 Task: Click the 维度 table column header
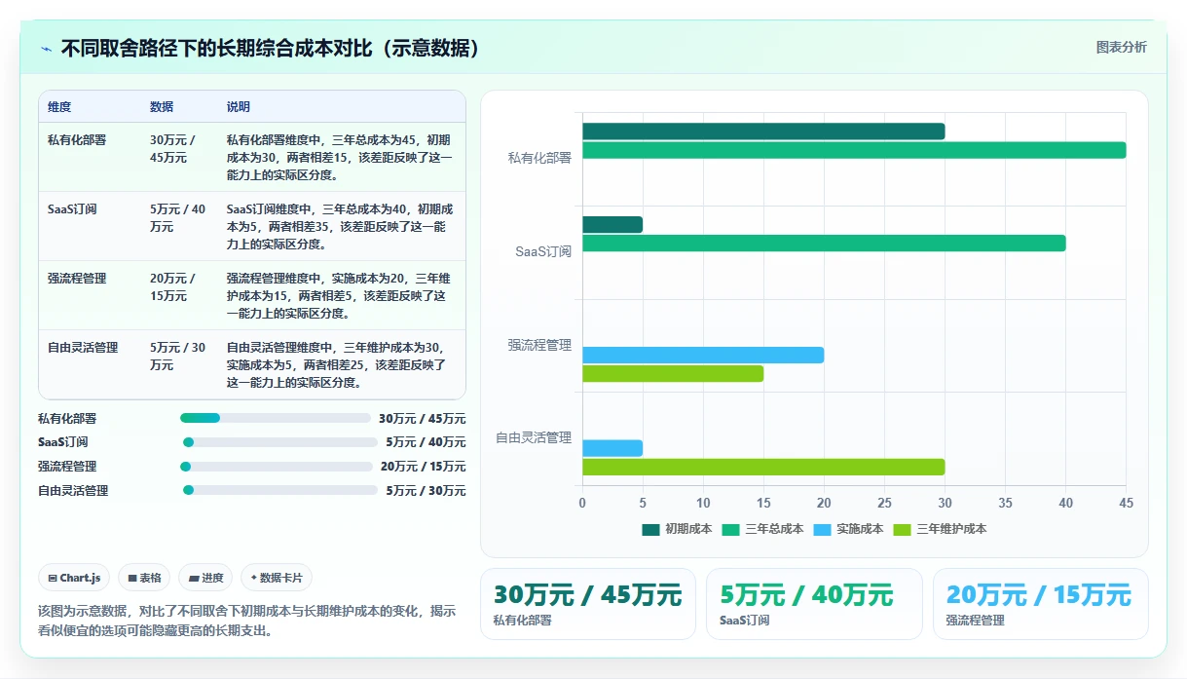point(59,107)
